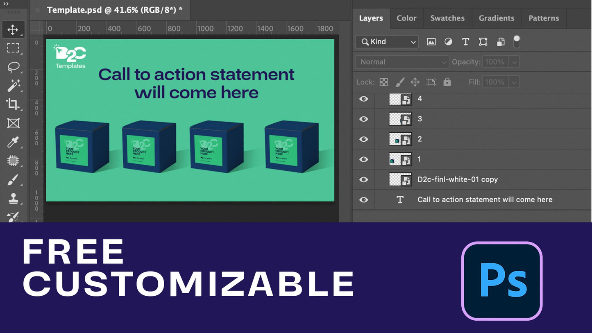This screenshot has width=592, height=333.
Task: Select the Clone Stamp tool
Action: (x=13, y=199)
